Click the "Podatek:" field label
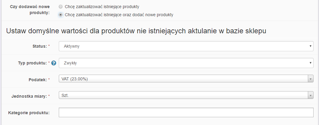The height and width of the screenshot is (125, 319). tap(38, 79)
